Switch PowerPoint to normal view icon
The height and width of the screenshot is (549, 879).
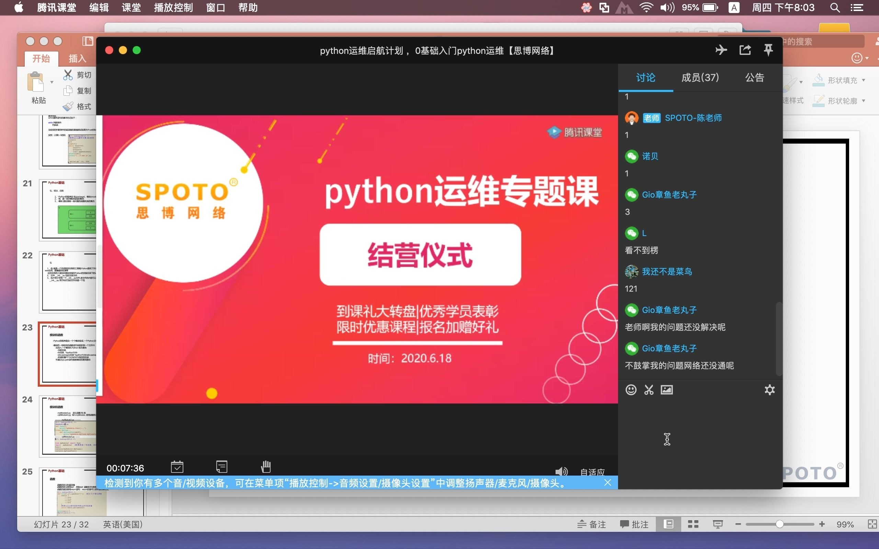668,524
